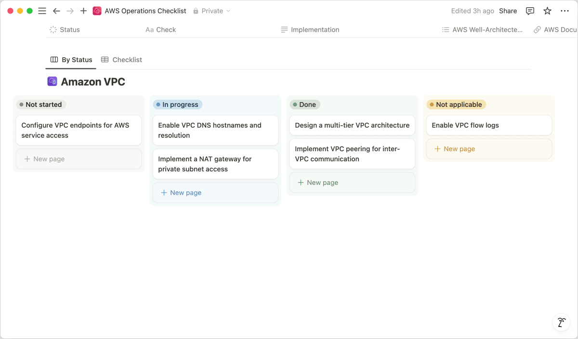This screenshot has width=578, height=339.
Task: Click the Implementation property column header
Action: tap(310, 29)
